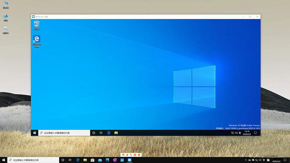This screenshot has height=163, width=290.
Task: Open Task View on host taskbar
Action: click(70, 160)
